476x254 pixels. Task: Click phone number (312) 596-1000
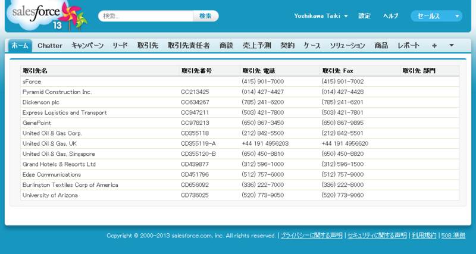coord(263,164)
